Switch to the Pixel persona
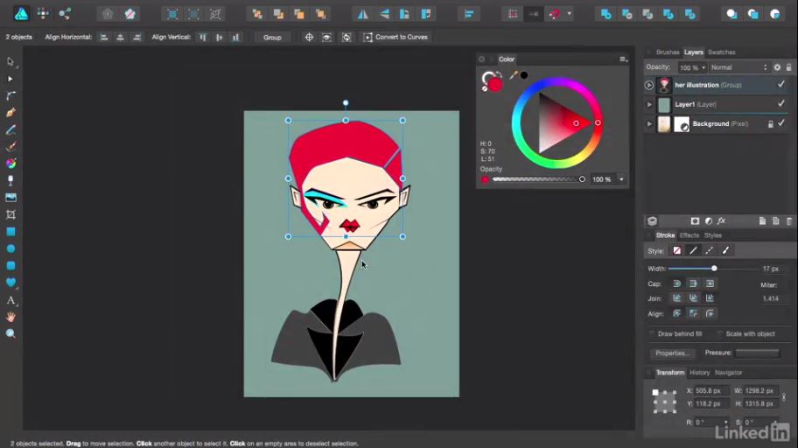The width and height of the screenshot is (798, 448). pyautogui.click(x=43, y=14)
